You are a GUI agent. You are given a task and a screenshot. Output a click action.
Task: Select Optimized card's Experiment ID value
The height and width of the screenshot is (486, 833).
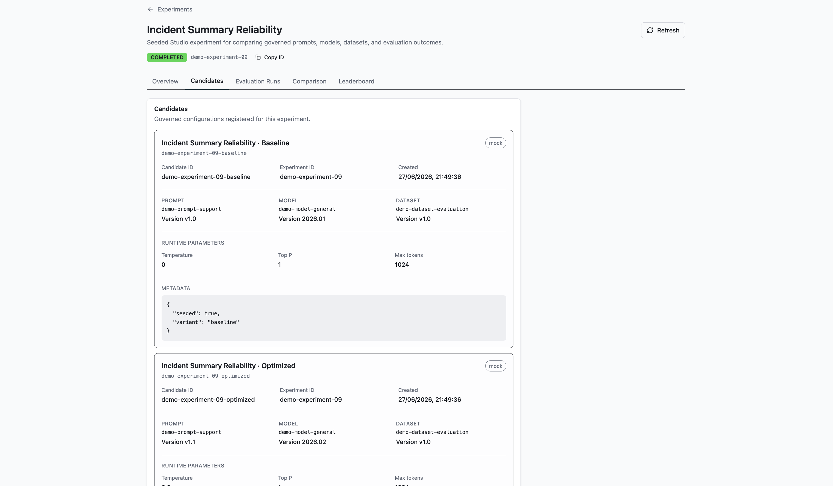point(311,400)
